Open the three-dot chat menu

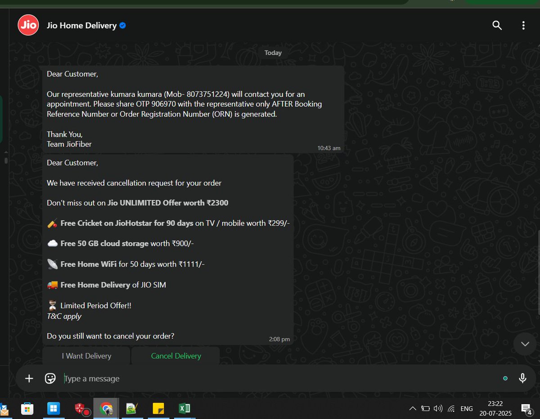tap(523, 26)
